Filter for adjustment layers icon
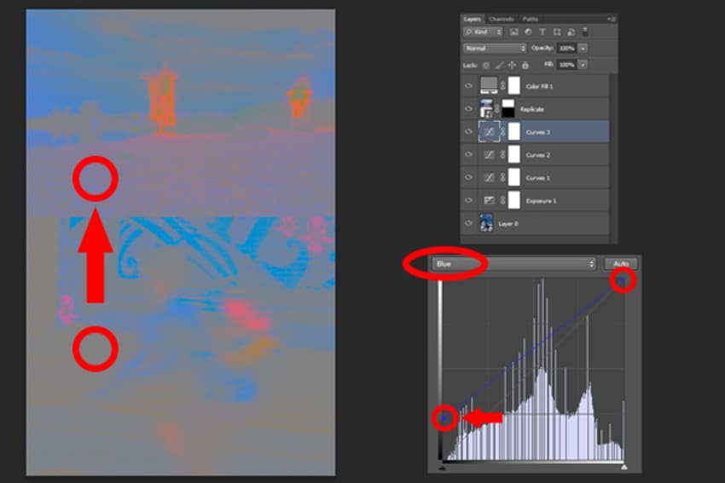 click(x=528, y=32)
